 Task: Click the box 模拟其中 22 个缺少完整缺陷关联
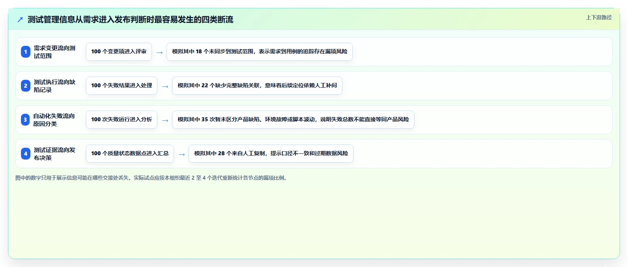coord(257,86)
